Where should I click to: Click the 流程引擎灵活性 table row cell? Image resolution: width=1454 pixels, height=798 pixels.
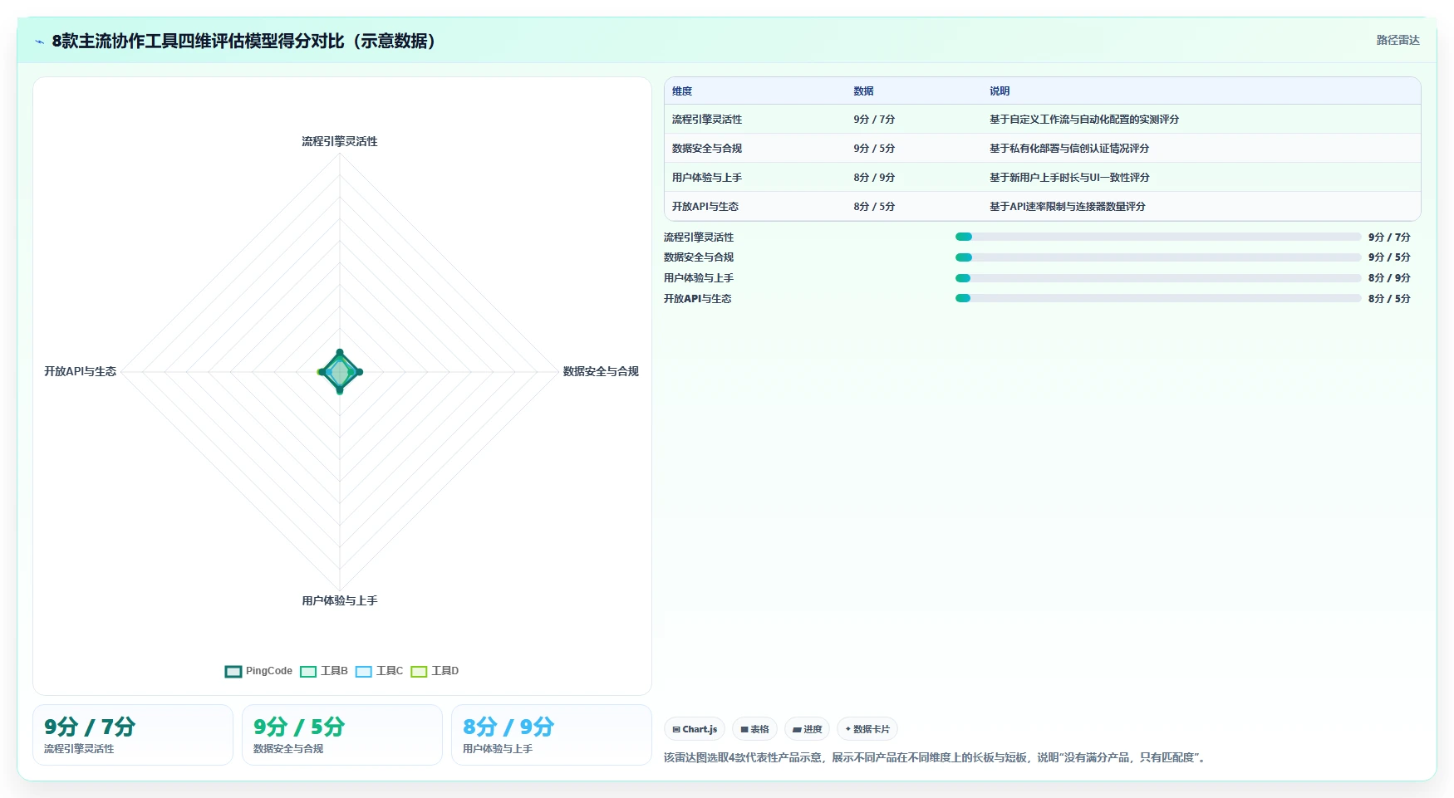click(x=707, y=120)
